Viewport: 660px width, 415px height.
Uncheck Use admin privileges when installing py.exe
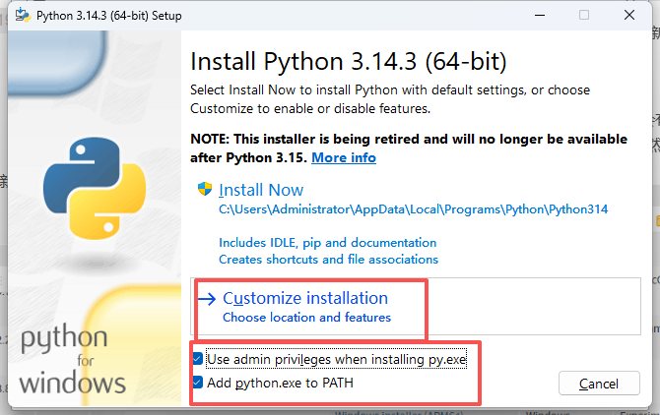click(x=198, y=359)
